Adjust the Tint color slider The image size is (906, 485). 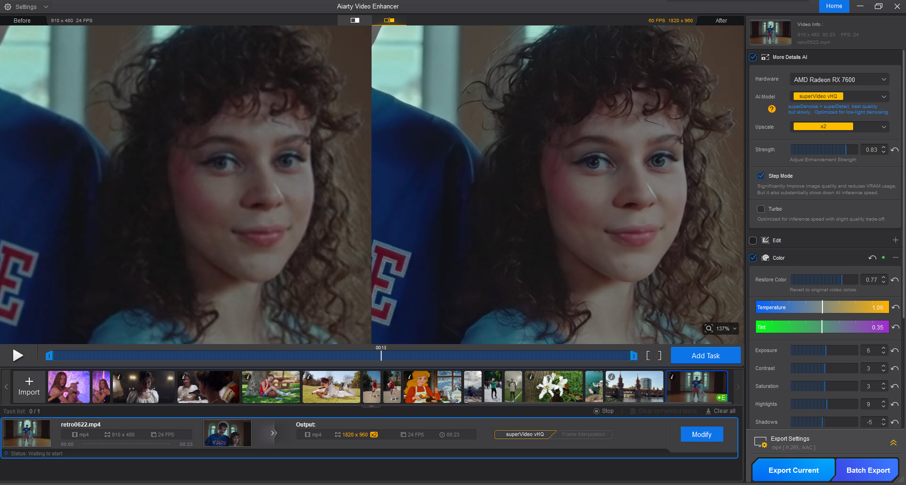tap(822, 327)
